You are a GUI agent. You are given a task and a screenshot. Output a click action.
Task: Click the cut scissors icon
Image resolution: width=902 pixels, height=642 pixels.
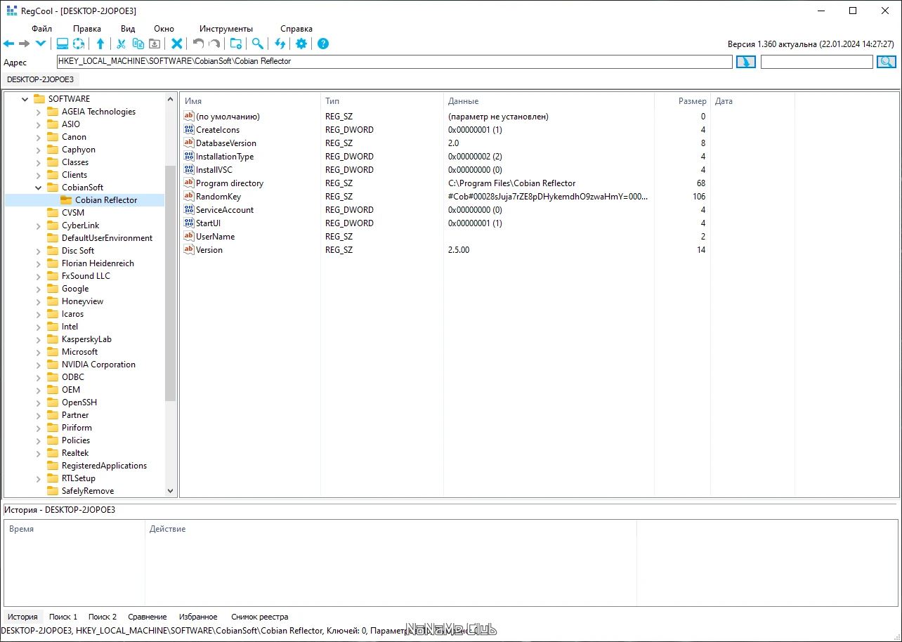click(121, 44)
